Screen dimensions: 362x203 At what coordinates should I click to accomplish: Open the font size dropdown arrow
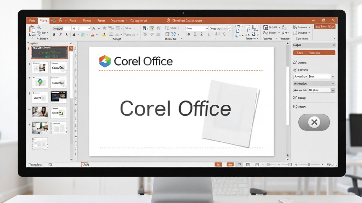tap(89, 28)
